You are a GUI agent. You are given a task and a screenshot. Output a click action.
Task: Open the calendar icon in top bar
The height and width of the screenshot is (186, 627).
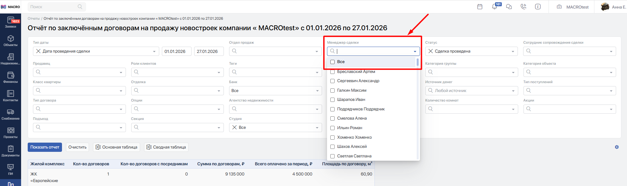click(480, 7)
